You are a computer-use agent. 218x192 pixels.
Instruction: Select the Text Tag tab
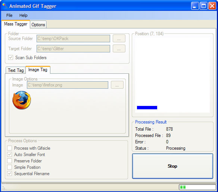(16, 70)
